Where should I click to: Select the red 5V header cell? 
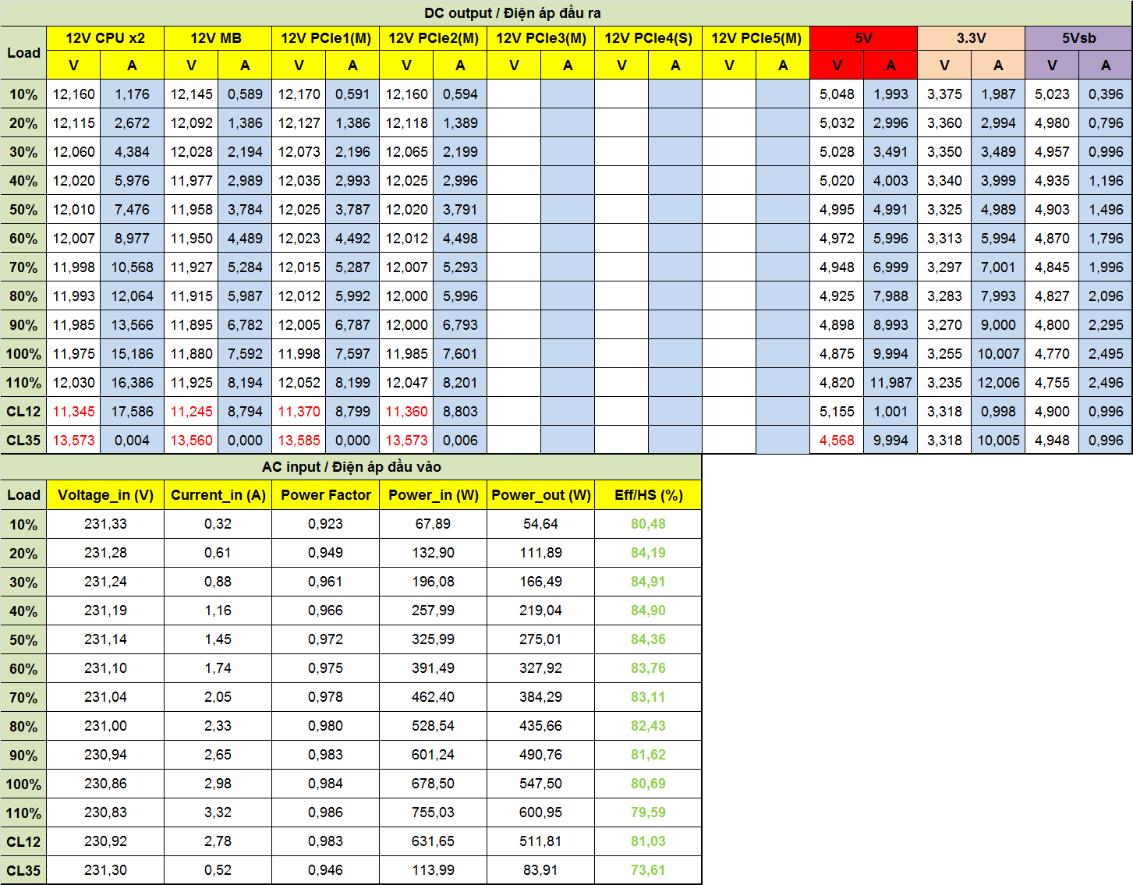tap(863, 38)
